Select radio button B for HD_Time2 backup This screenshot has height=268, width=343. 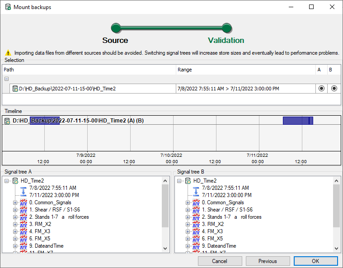pos(334,89)
